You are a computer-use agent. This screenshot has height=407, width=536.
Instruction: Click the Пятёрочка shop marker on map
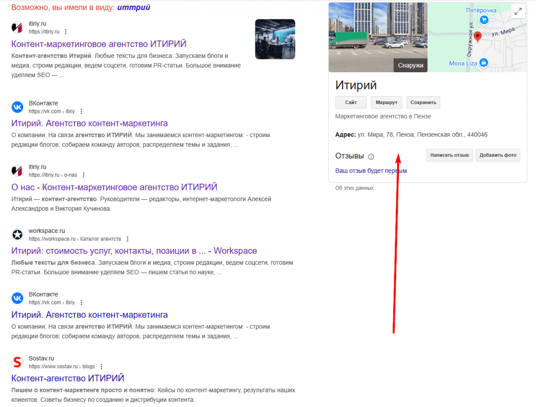point(484,20)
